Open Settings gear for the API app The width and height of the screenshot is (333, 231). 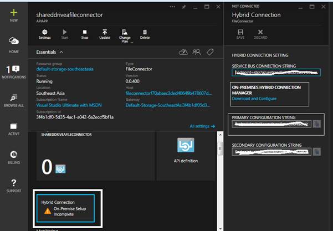click(x=44, y=34)
